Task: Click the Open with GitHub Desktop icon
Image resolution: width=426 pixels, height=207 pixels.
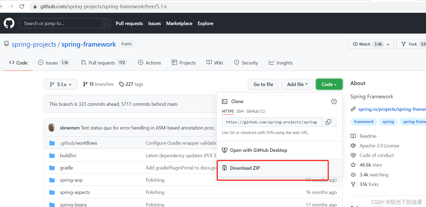Action: click(225, 150)
